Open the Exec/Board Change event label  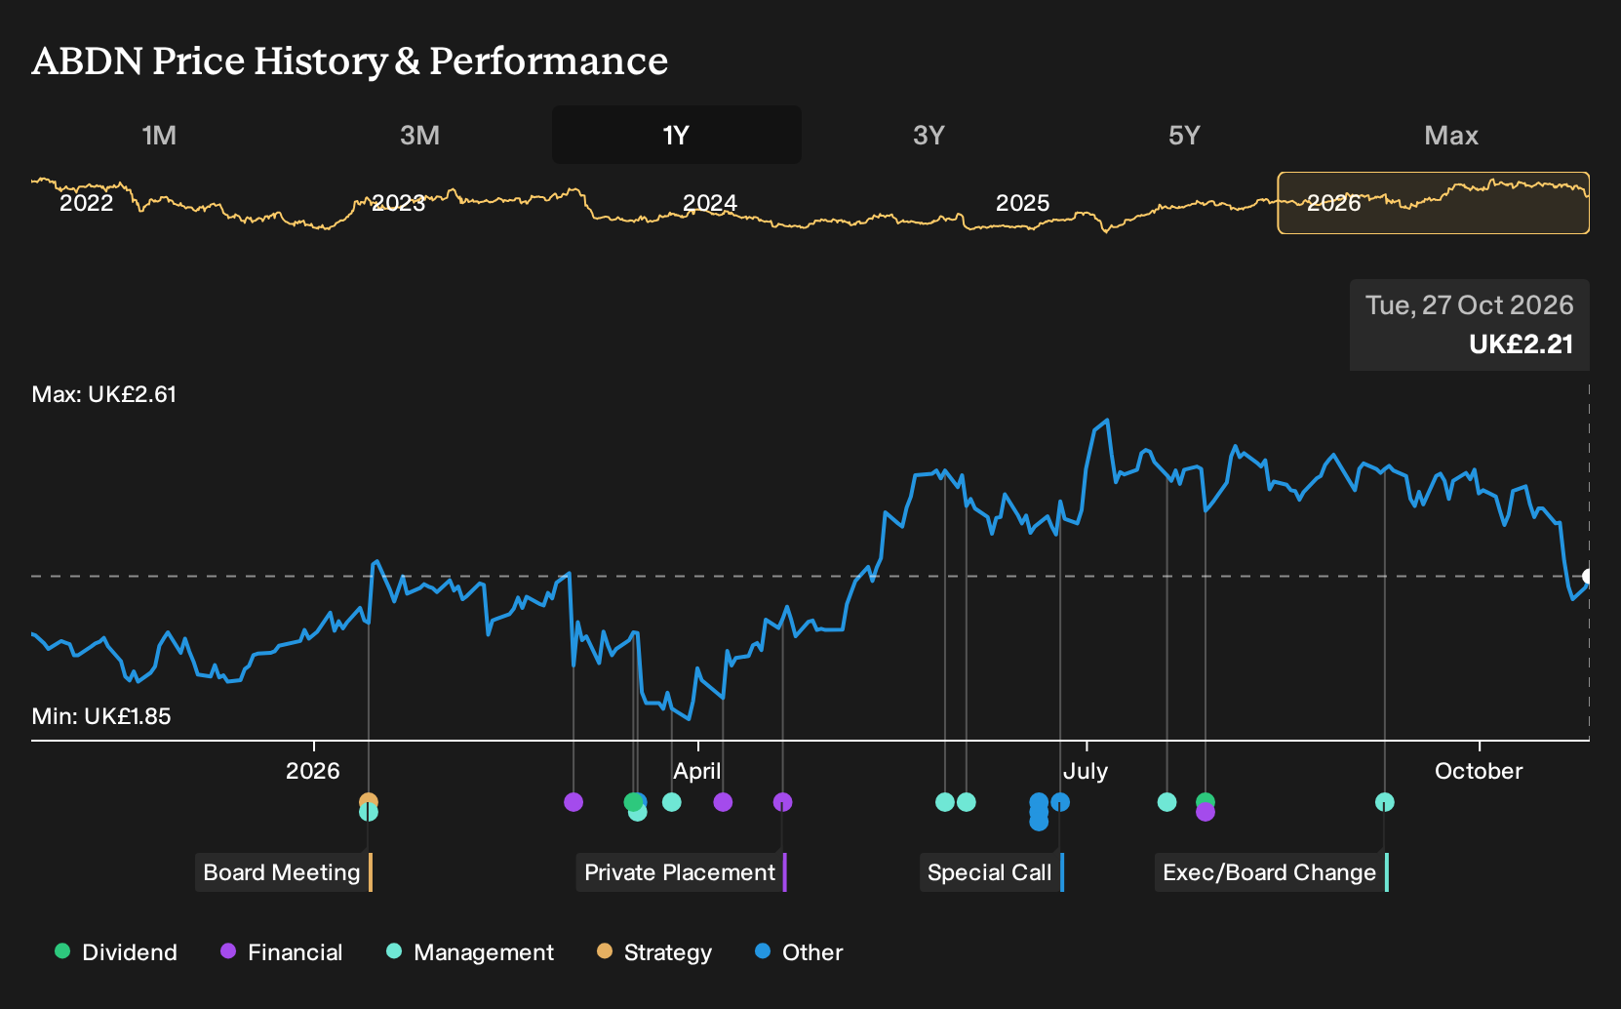point(1272,872)
